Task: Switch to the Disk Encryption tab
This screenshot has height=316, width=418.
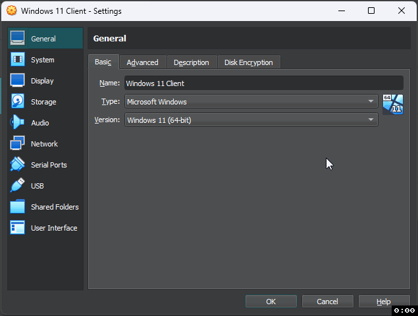Action: (x=249, y=62)
